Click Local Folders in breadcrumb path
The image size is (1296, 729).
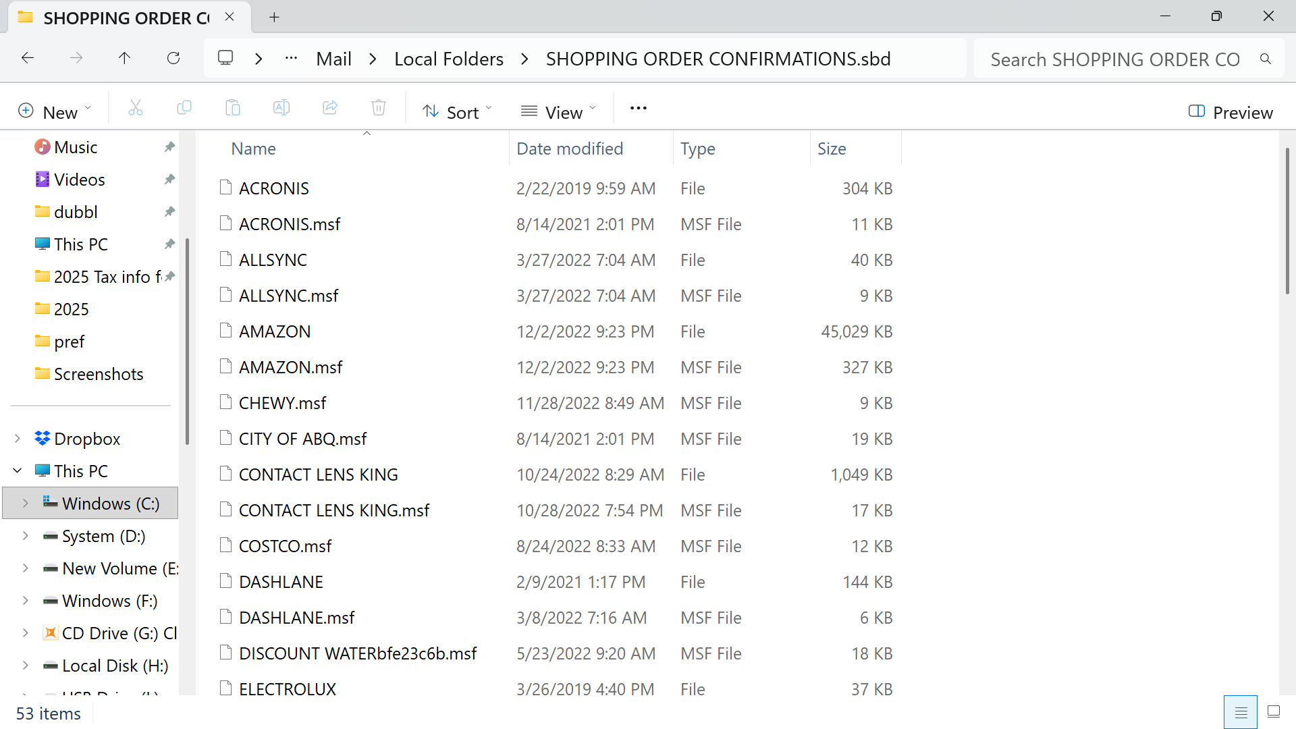tap(449, 59)
